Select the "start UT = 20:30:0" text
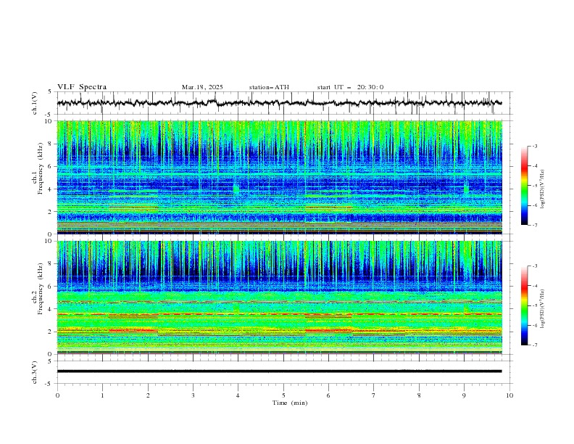 tap(350, 87)
